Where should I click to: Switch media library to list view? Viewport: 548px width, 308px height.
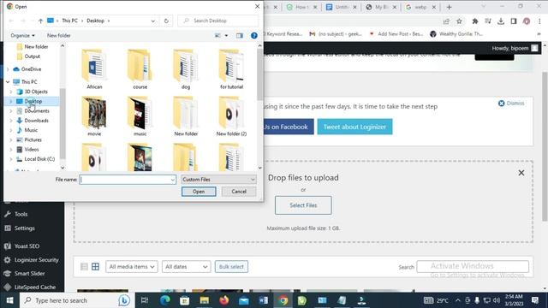(x=84, y=267)
